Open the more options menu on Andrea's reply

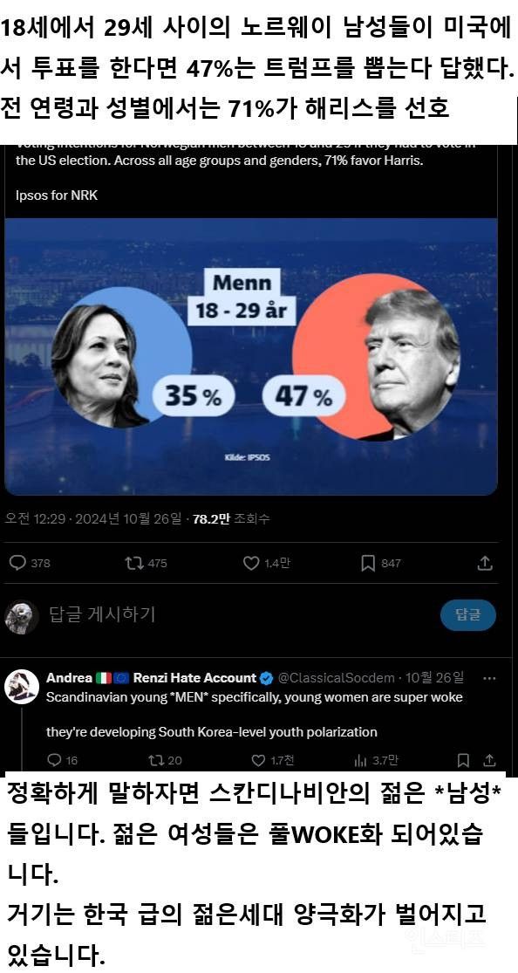(x=490, y=677)
